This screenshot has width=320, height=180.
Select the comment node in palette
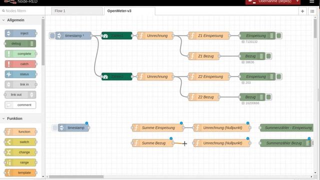click(x=20, y=105)
